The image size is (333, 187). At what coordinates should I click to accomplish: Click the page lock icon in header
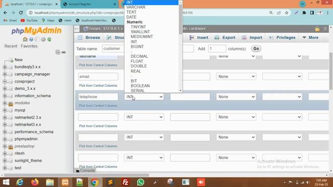coord(317,29)
